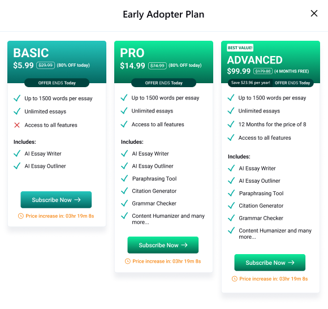This screenshot has width=328, height=309.
Task: Click the clock icon under the Pro Subscribe button
Action: (128, 261)
